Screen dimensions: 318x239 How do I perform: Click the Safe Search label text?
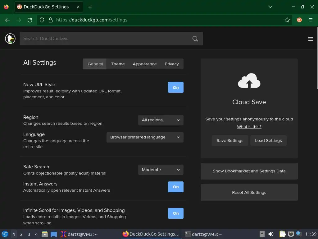[x=36, y=167]
